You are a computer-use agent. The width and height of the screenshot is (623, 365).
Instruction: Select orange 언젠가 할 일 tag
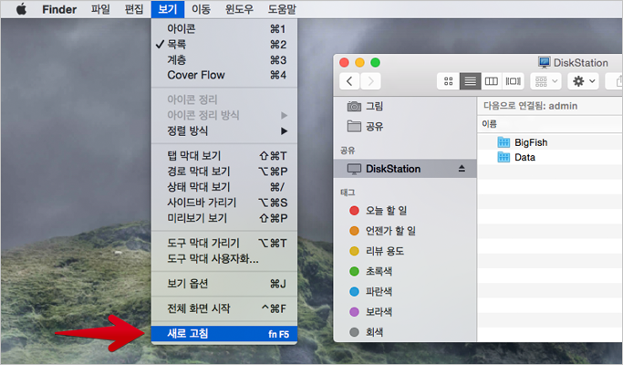[405, 231]
